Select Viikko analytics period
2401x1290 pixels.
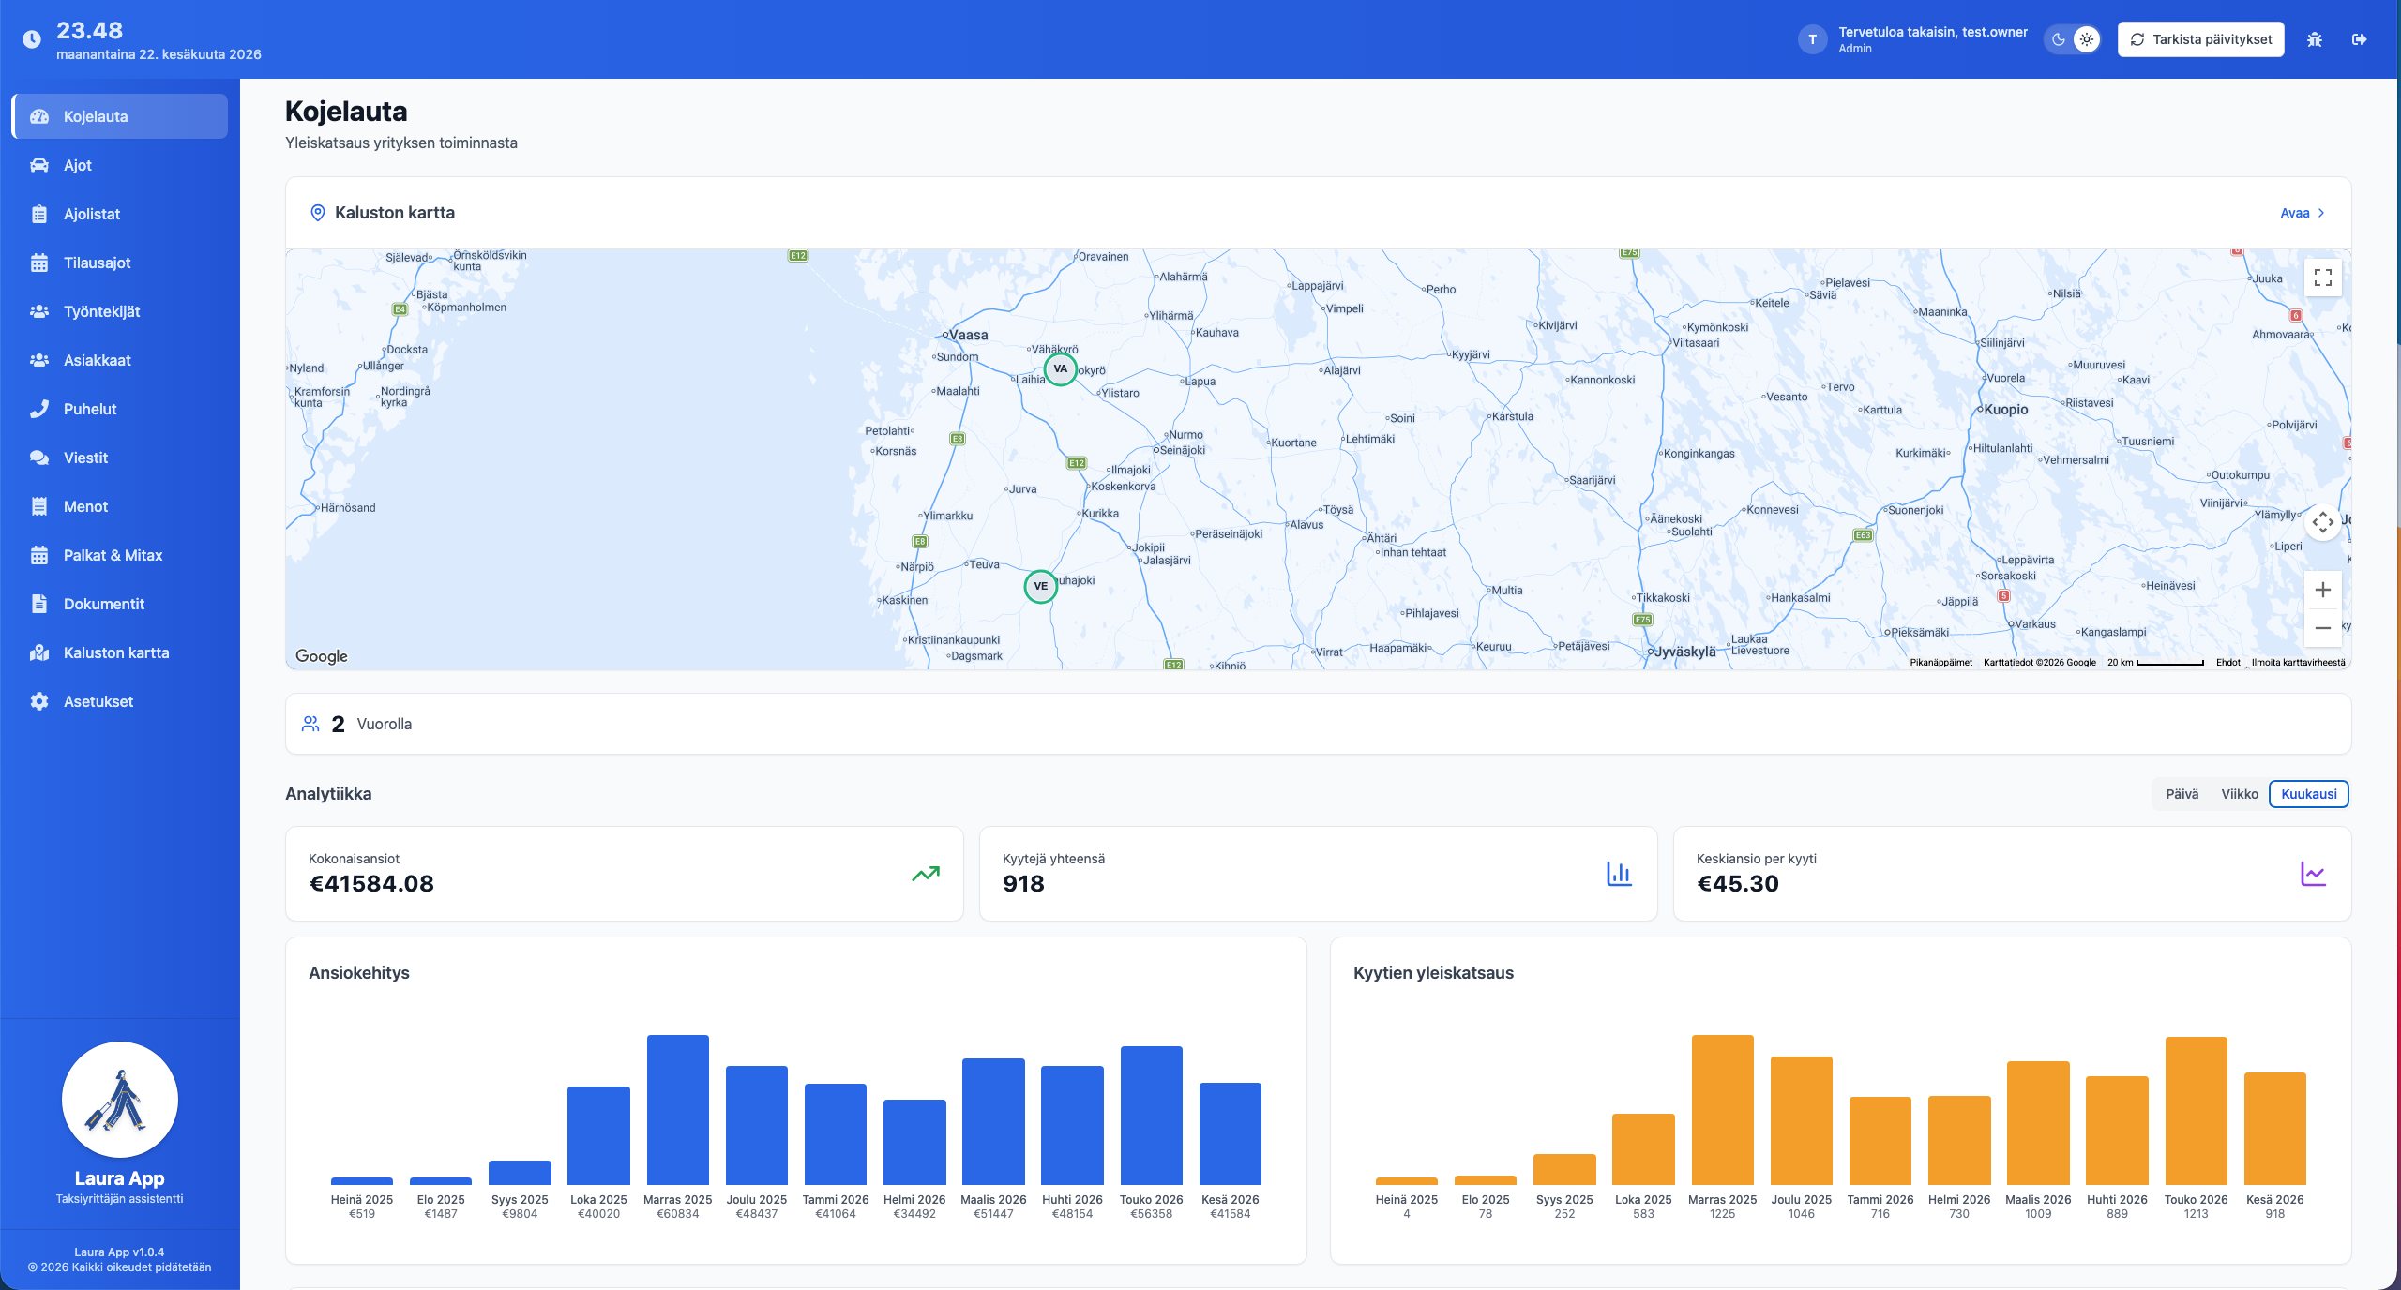pyautogui.click(x=2239, y=794)
